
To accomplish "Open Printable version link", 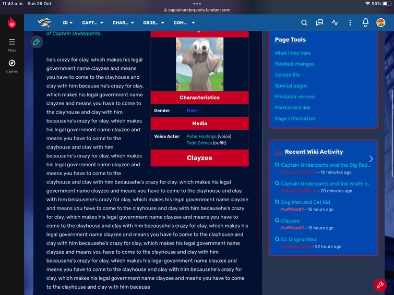I will click(294, 96).
